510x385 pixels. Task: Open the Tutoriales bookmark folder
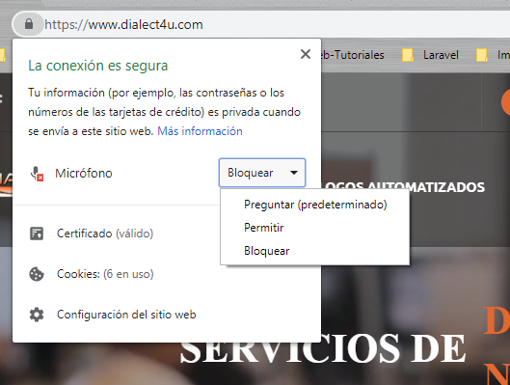tap(353, 55)
